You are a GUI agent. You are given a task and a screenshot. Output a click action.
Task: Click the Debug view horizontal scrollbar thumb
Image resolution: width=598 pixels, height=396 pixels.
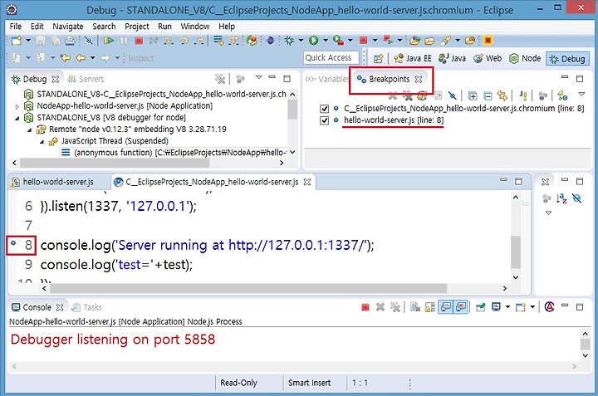tap(115, 163)
